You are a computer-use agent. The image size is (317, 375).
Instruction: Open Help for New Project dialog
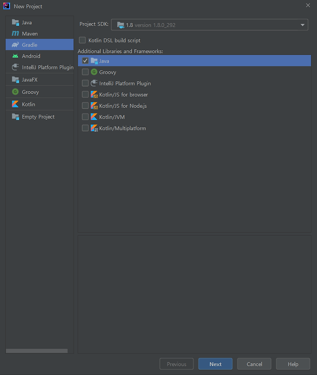pyautogui.click(x=293, y=364)
